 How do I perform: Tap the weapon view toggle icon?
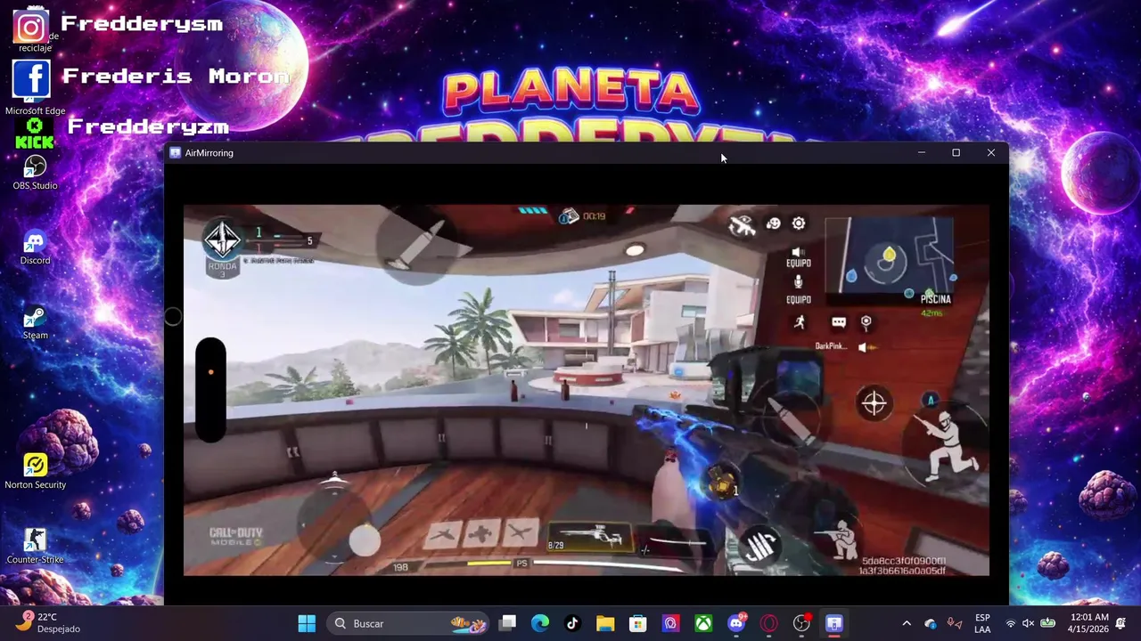tap(742, 226)
